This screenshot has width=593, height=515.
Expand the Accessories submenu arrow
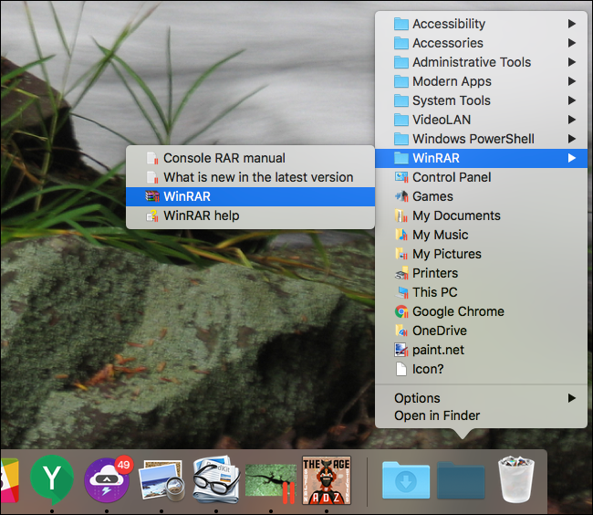coord(572,43)
